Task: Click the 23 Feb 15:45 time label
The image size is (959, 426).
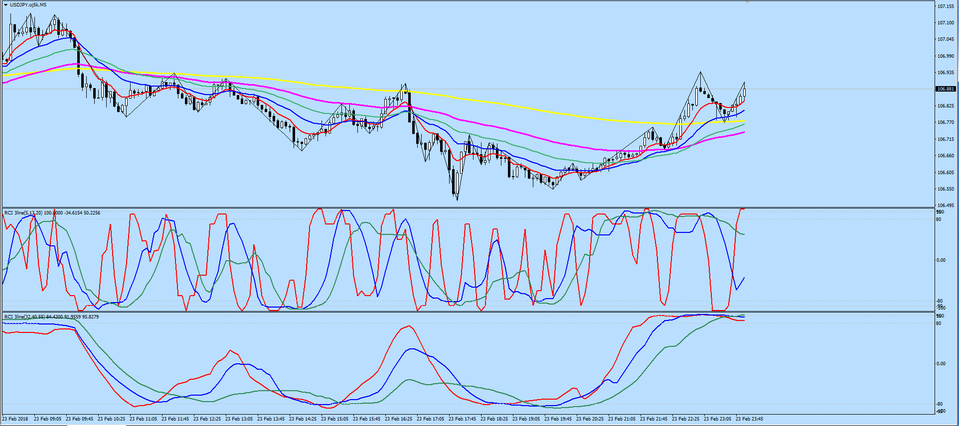Action: tap(366, 419)
